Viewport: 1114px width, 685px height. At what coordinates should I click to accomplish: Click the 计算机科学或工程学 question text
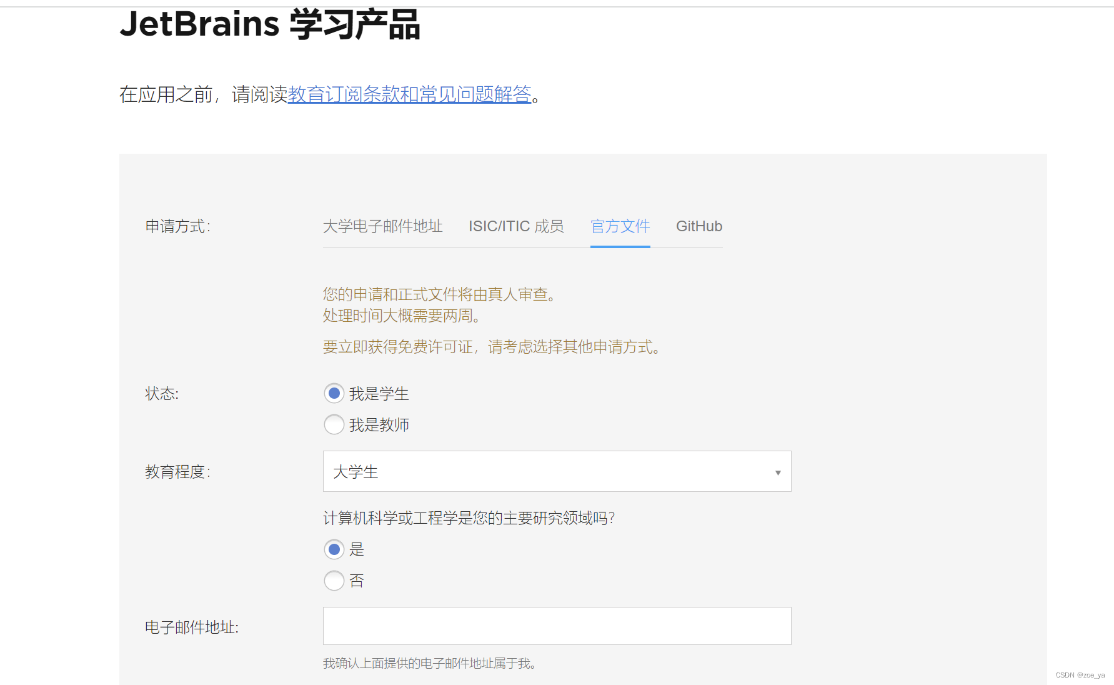click(469, 518)
